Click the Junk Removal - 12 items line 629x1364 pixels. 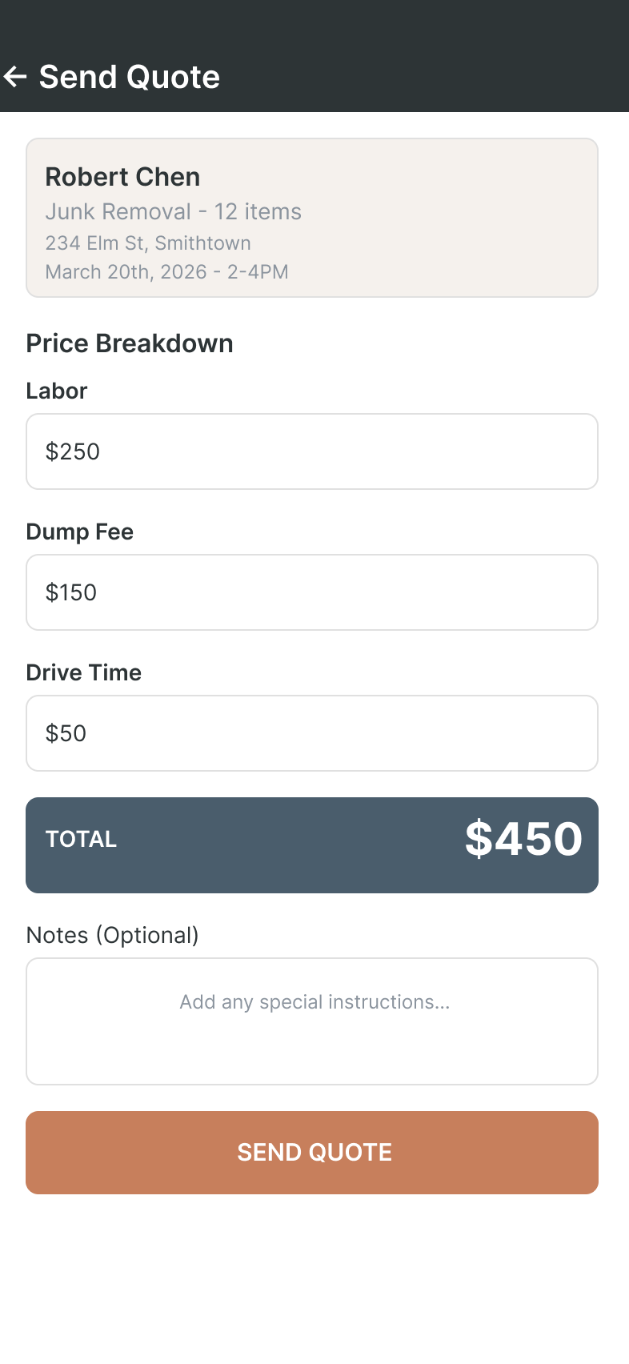tap(173, 211)
